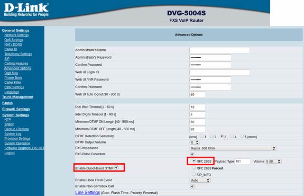Open FXS Impedance dropdown
The width and height of the screenshot is (304, 196).
tap(233, 148)
